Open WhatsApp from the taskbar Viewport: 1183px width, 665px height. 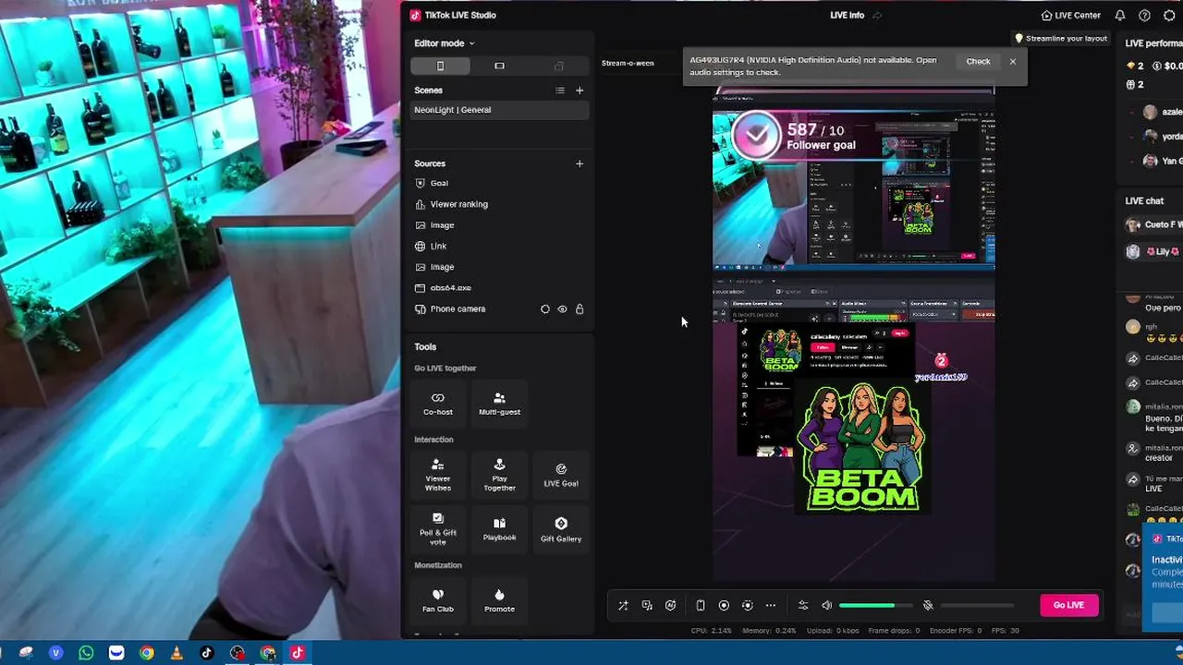pos(86,653)
